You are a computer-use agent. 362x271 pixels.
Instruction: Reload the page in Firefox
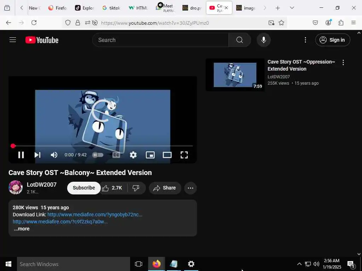(34, 23)
